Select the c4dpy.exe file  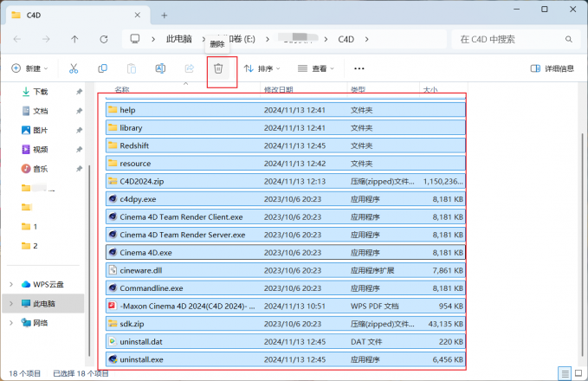286,199
